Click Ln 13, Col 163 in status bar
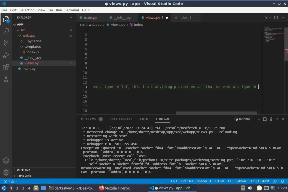 (x=182, y=181)
